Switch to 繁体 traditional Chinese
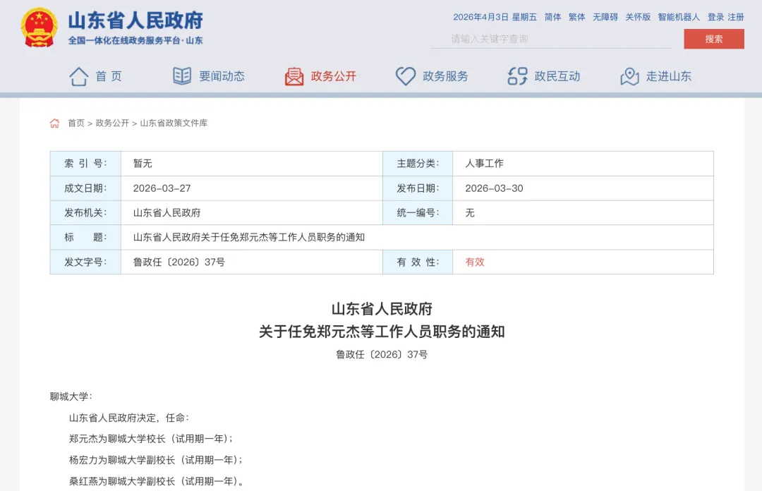Image resolution: width=762 pixels, height=491 pixels. tap(576, 17)
